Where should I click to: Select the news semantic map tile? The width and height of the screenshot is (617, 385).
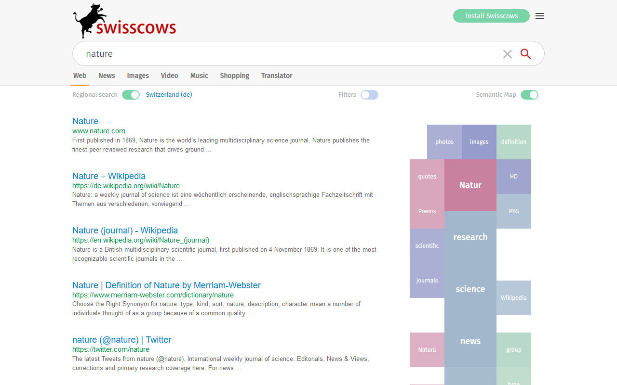(470, 341)
